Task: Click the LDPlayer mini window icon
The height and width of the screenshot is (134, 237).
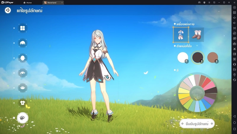Action: (214, 2)
